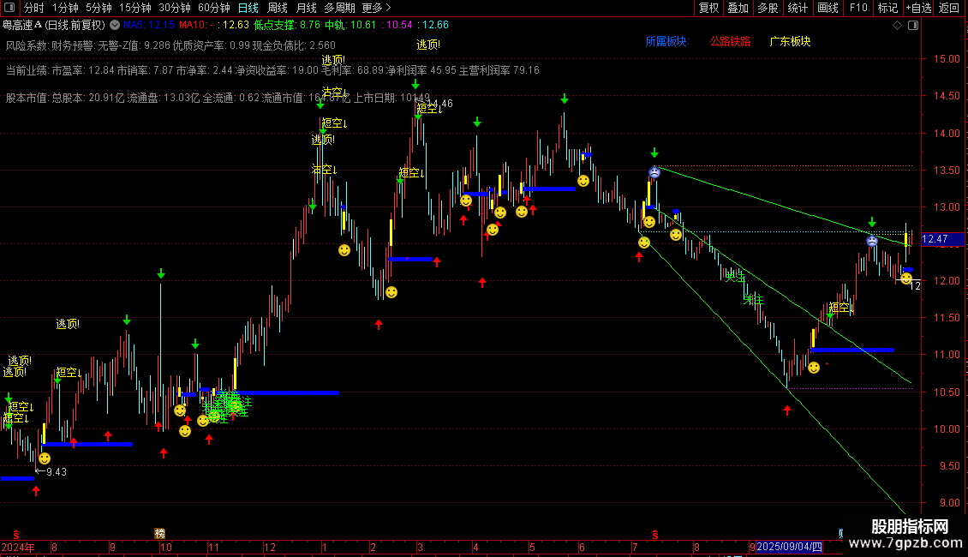Click the blue sad face icon near 12.47

point(872,241)
